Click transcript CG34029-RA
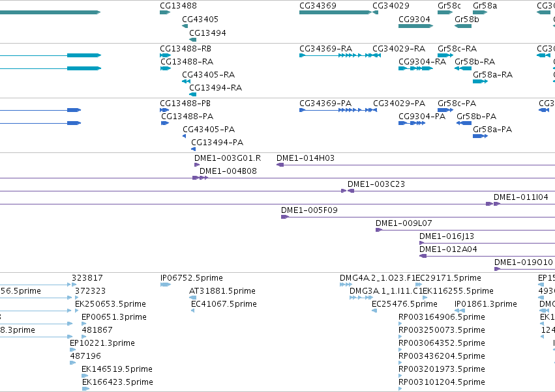The height and width of the screenshot is (392, 555). point(377,55)
